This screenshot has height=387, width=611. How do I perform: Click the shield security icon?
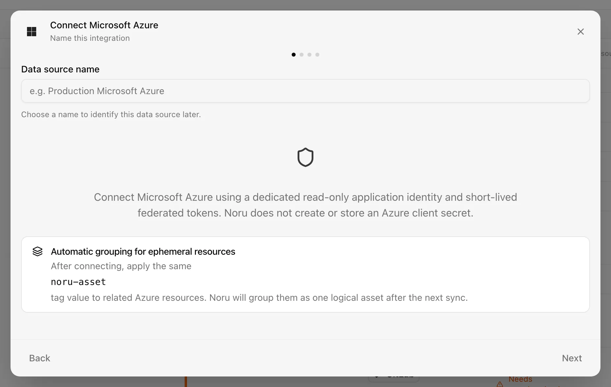(305, 157)
